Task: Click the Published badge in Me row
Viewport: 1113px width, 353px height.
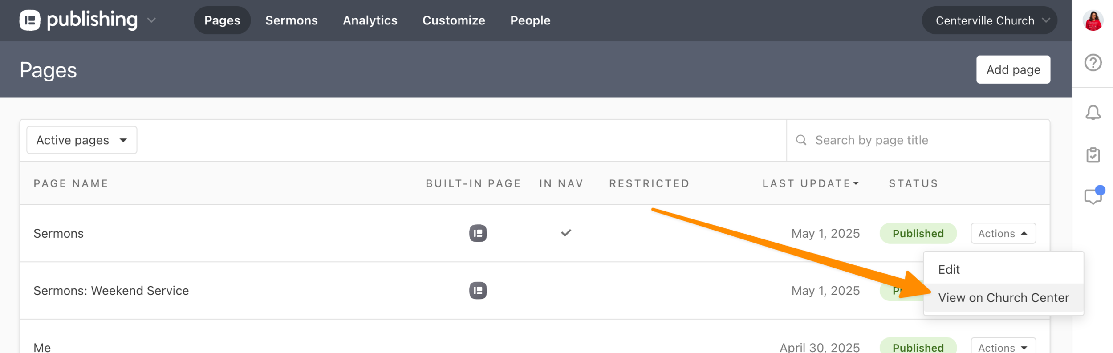Action: coord(918,346)
